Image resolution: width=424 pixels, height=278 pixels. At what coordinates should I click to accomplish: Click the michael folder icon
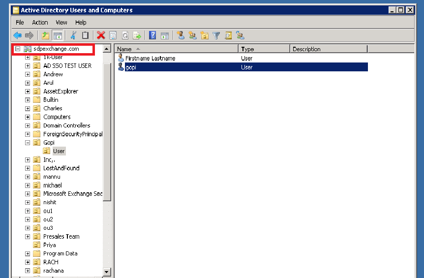pyautogui.click(x=36, y=185)
